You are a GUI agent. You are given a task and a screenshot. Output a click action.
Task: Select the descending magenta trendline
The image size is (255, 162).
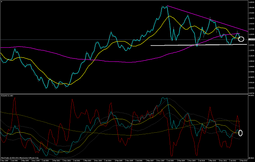(x=207, y=18)
